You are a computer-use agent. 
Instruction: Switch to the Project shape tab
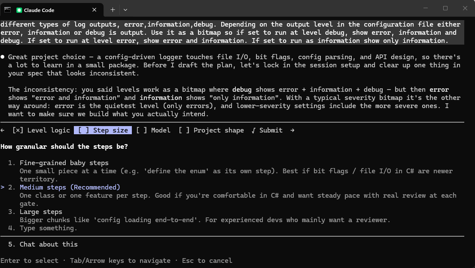(211, 130)
